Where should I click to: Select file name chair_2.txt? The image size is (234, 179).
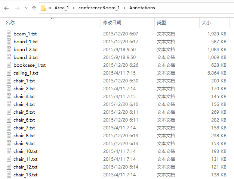coord(24,89)
